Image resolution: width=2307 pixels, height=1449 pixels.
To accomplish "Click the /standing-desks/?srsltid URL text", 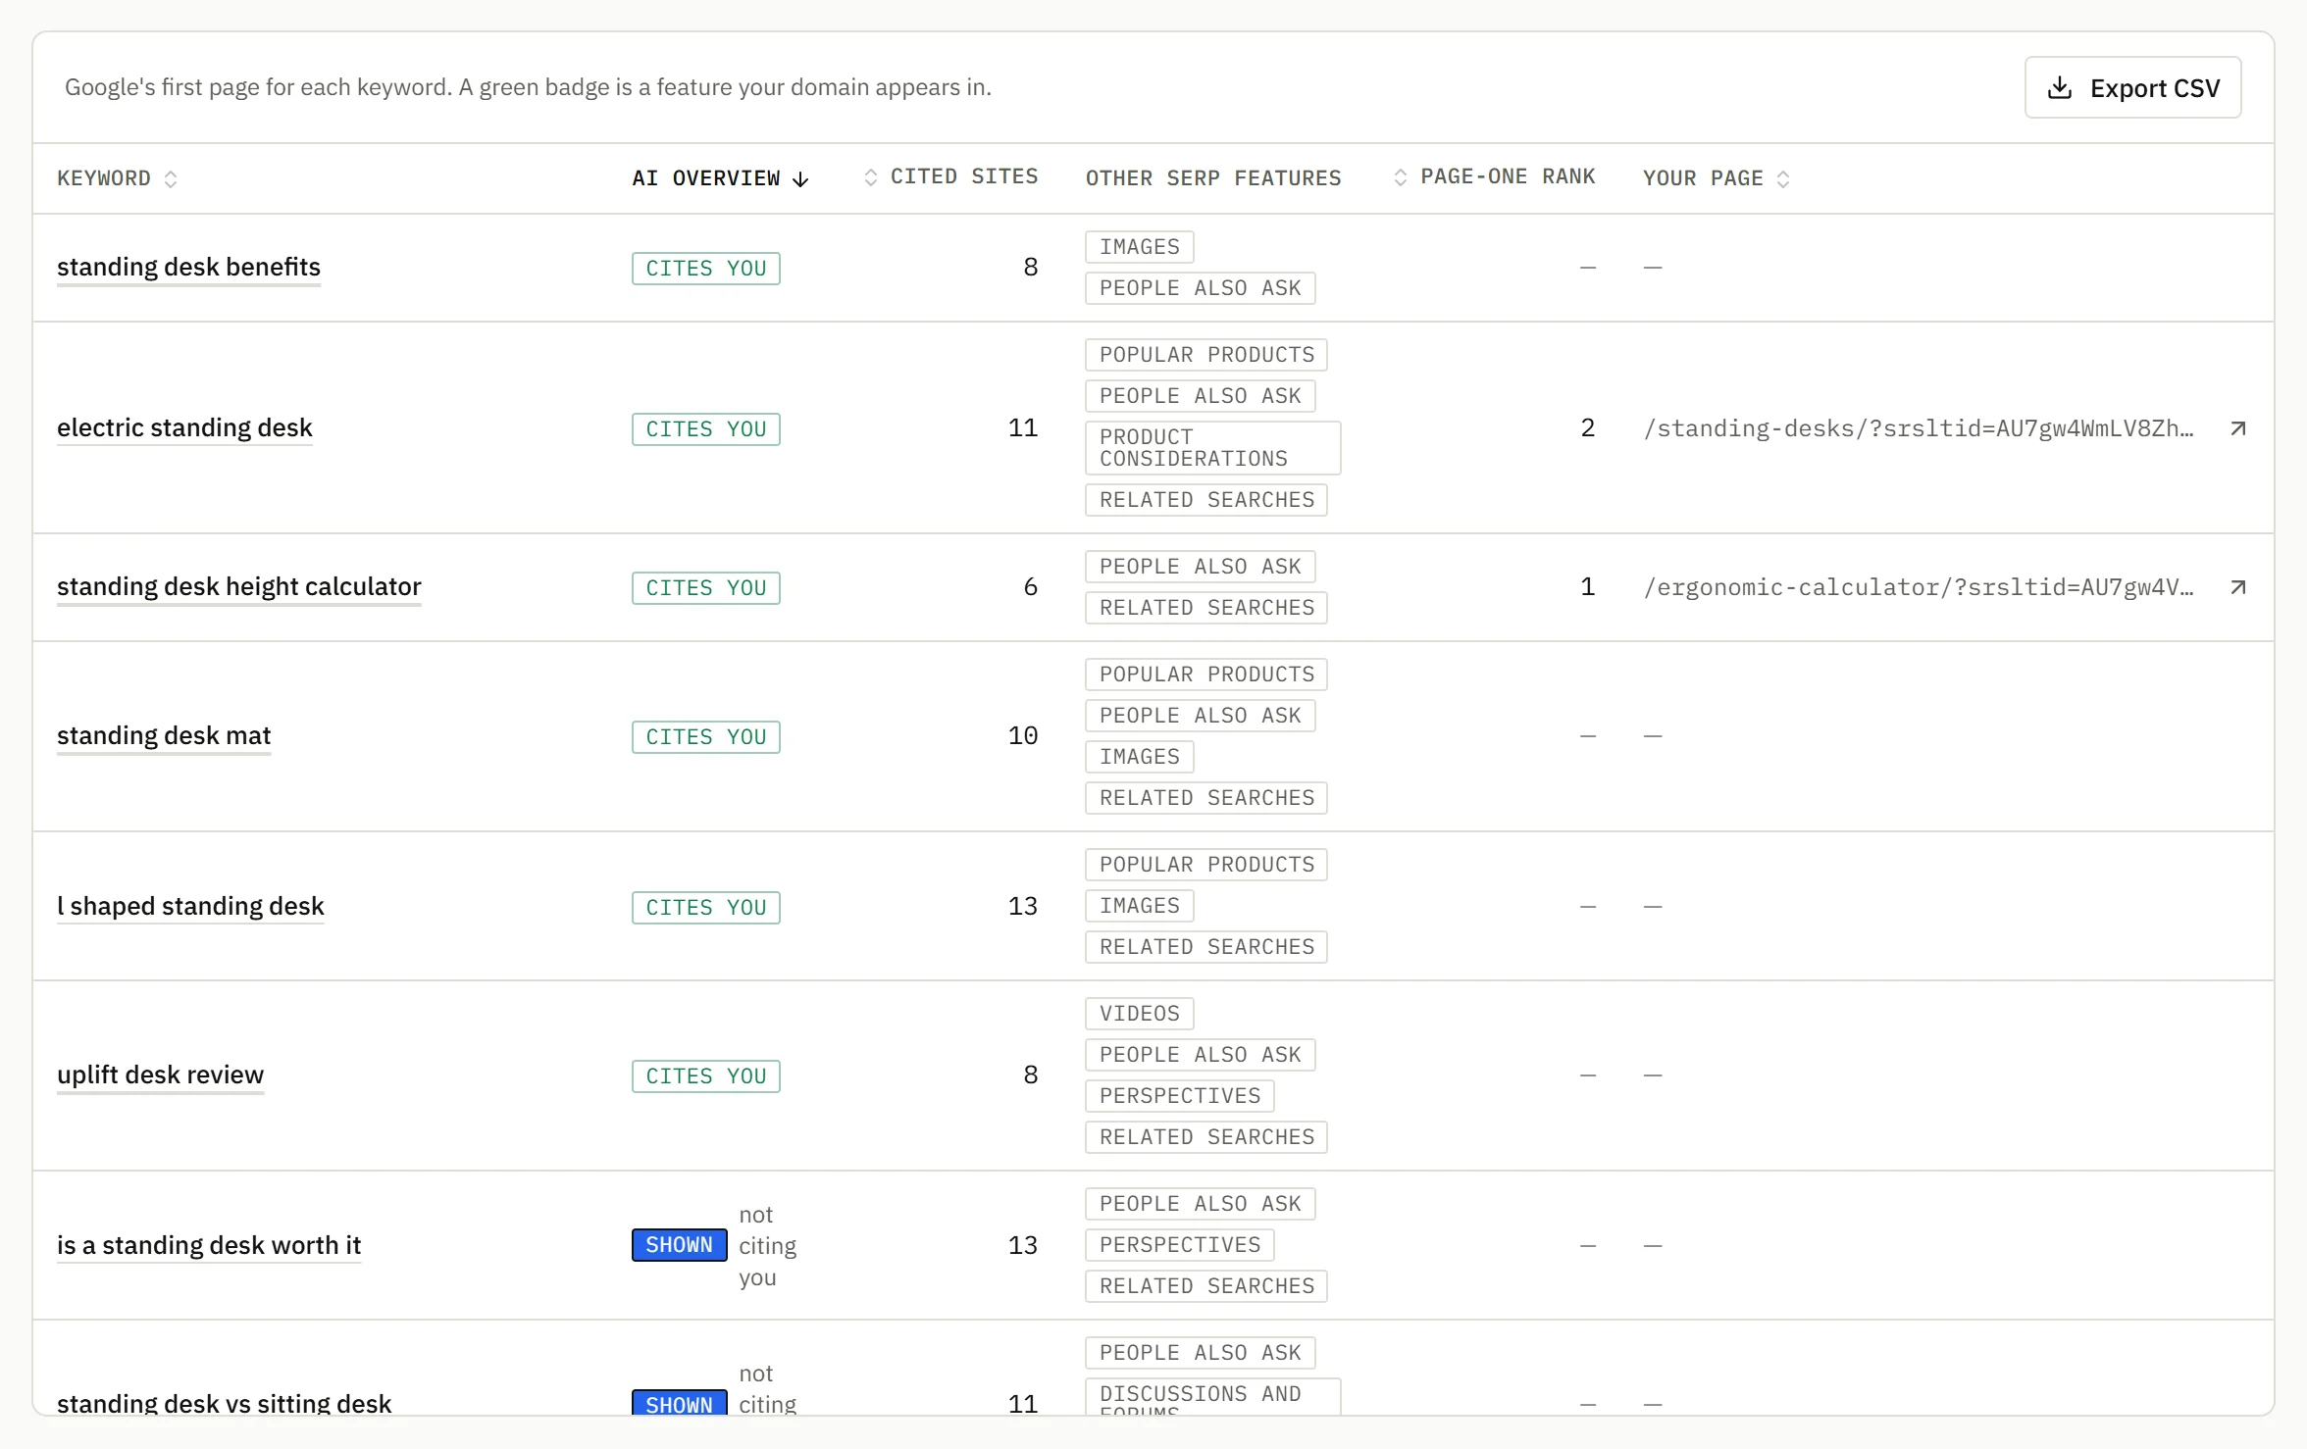I will (1919, 428).
